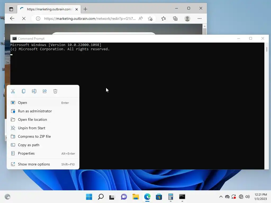The image size is (271, 203).
Task: Show hidden tray icons chevron
Action: point(221,197)
